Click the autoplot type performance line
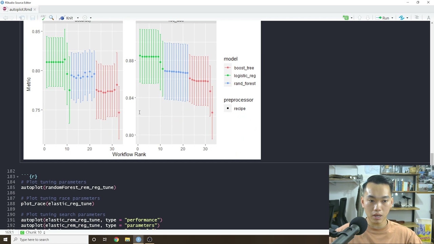 (92, 220)
